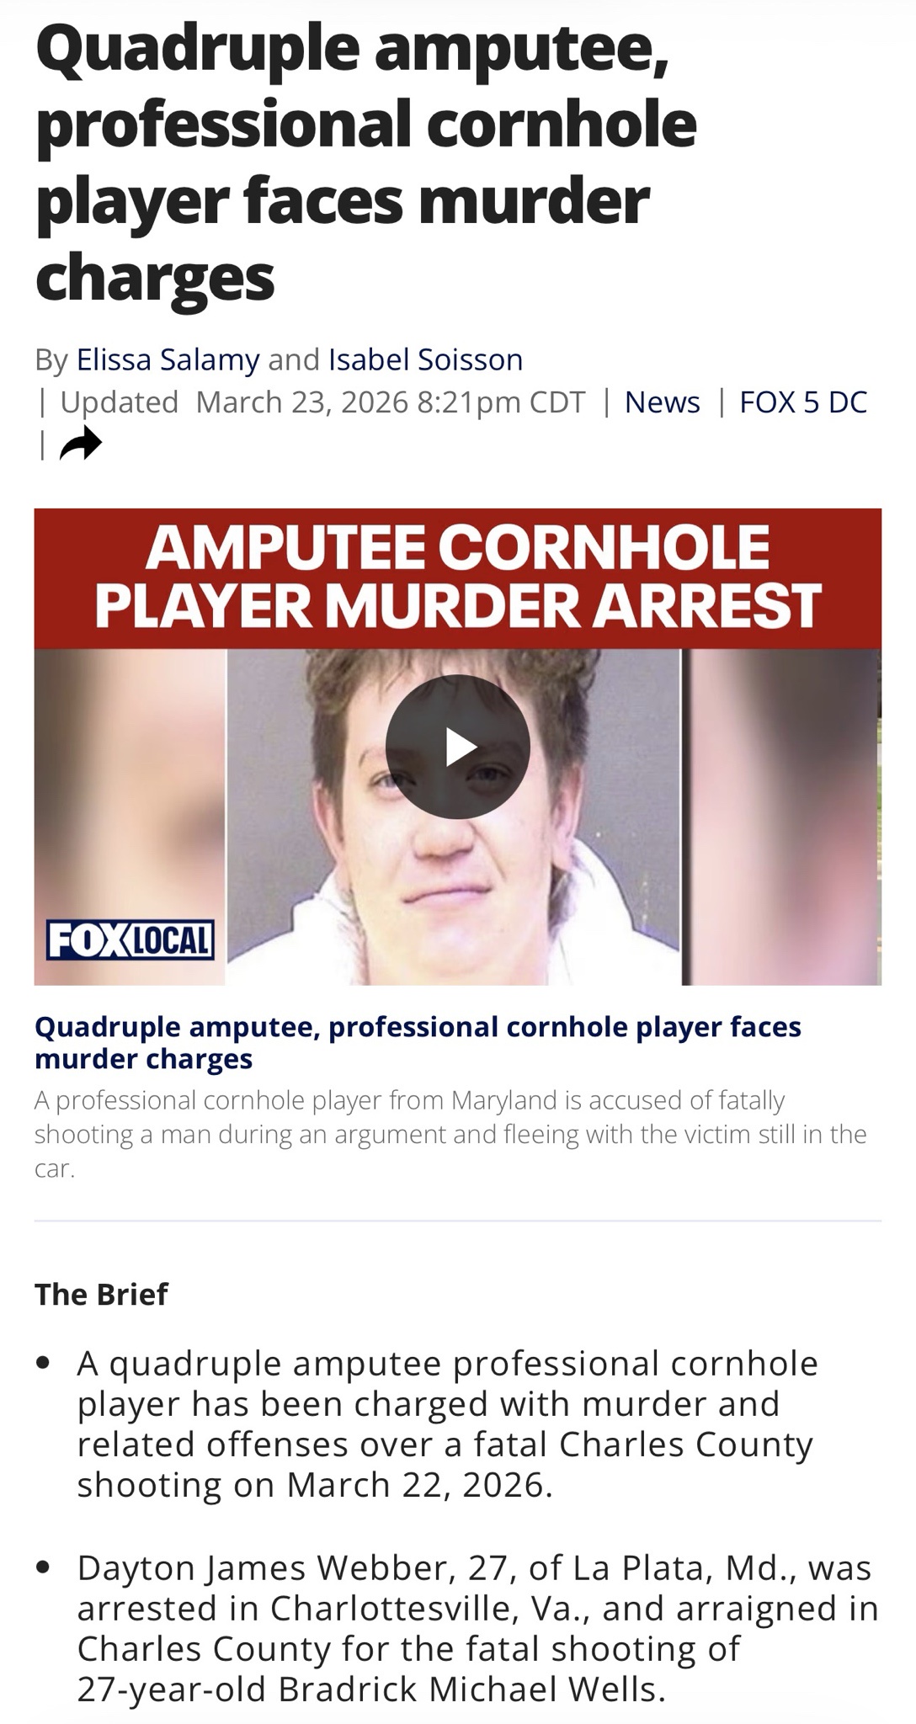Tap the blurred right panel of the video

pyautogui.click(x=781, y=817)
